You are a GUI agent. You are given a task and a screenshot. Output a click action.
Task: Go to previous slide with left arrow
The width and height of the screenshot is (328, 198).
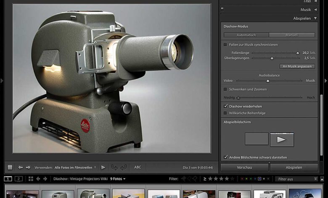[20, 167]
